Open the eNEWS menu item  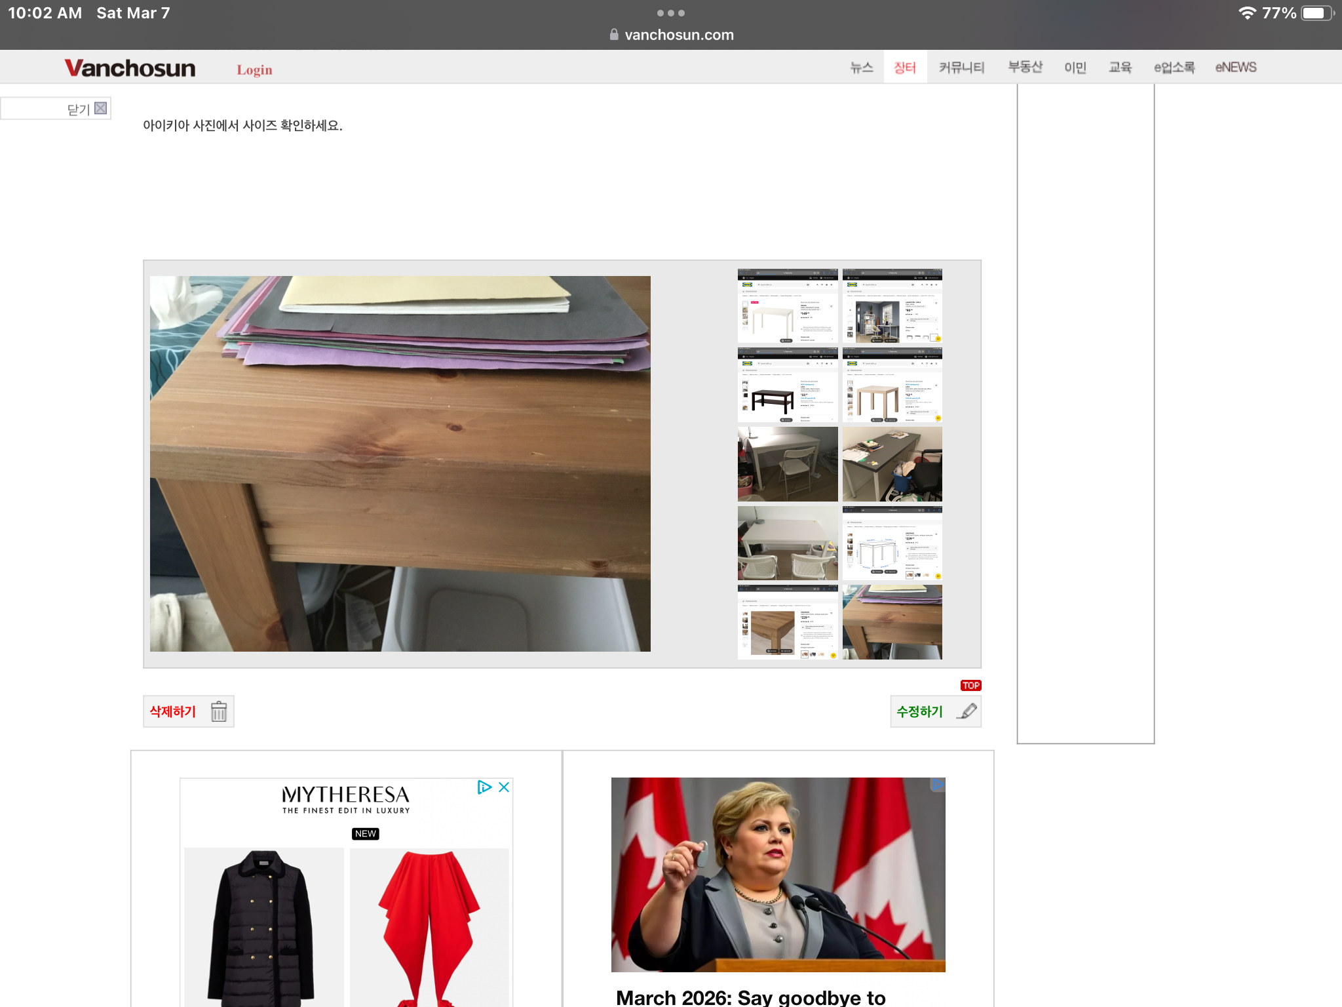[1235, 68]
